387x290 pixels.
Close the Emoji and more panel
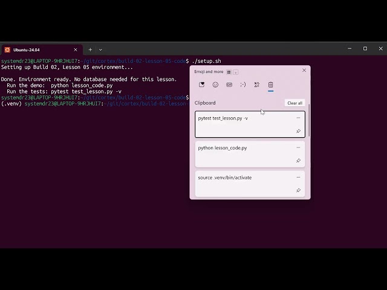click(x=304, y=70)
